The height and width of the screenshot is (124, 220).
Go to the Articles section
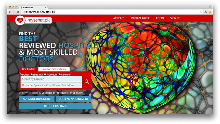(119, 18)
